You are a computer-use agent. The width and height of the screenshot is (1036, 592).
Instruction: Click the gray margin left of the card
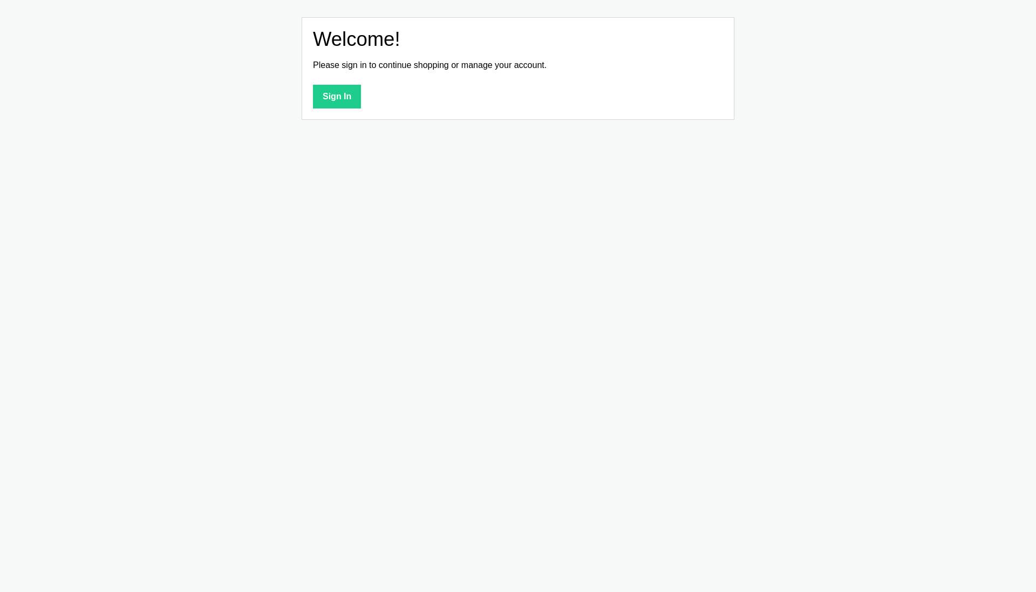click(x=151, y=69)
